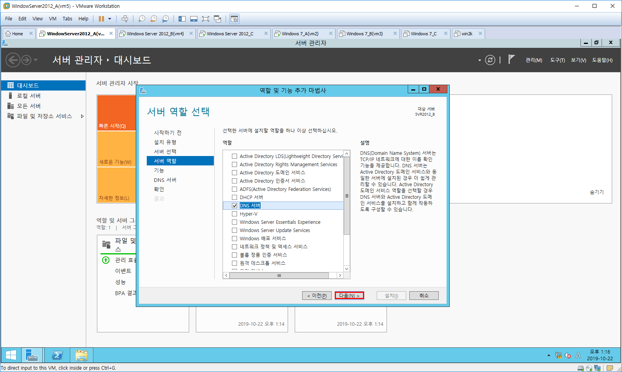This screenshot has width=622, height=372.
Task: Open the VMware Edit menu
Action: [22, 19]
